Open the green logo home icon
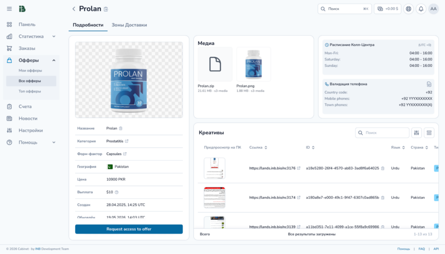This screenshot has height=254, width=445. (x=22, y=9)
